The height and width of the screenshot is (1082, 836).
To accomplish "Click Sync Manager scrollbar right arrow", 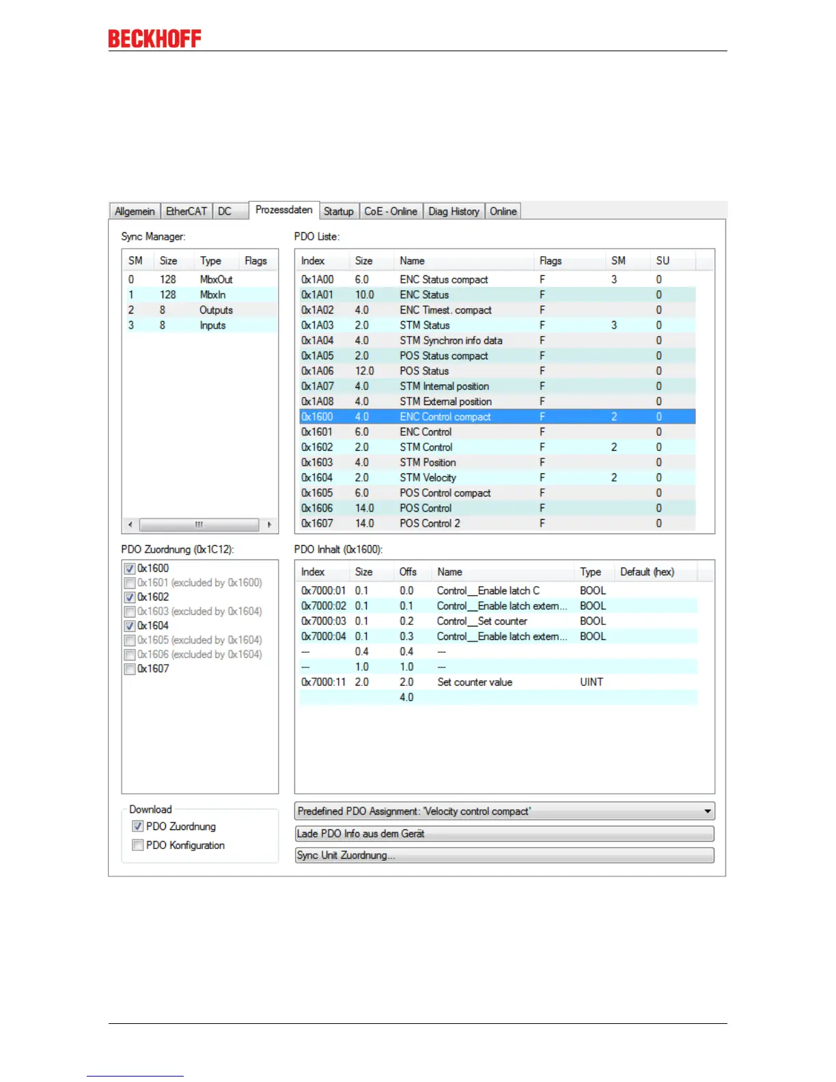I will coord(269,525).
